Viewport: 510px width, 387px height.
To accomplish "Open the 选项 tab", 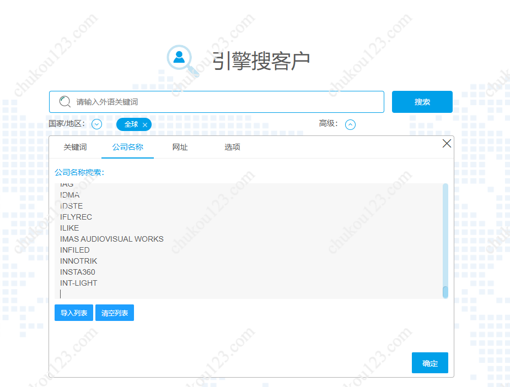I will pos(232,147).
